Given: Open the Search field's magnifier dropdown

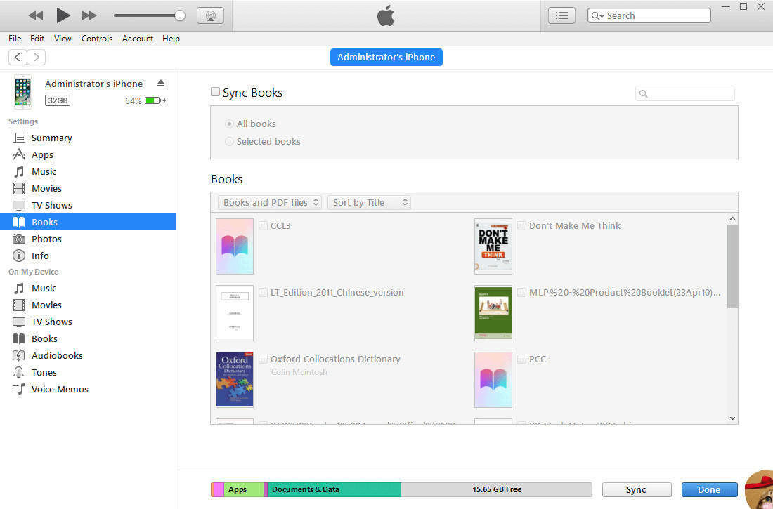Looking at the screenshot, I should pyautogui.click(x=598, y=15).
